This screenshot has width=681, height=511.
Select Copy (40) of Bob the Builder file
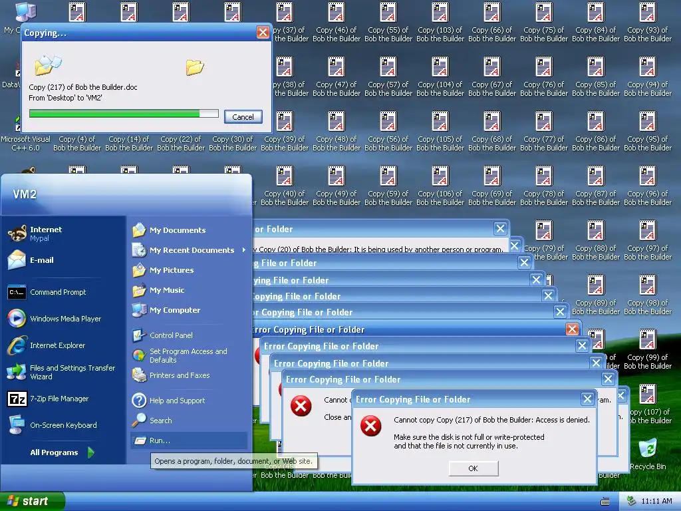point(285,186)
